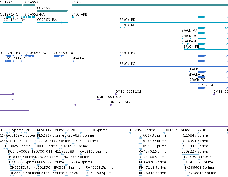
Task: Select transcript SPoCk-RE
Action: coord(206,50)
